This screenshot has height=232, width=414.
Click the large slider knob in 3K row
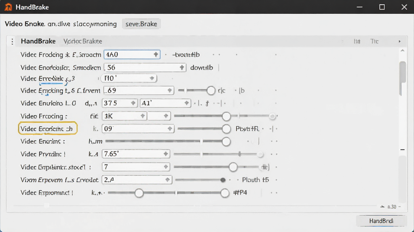click(226, 116)
